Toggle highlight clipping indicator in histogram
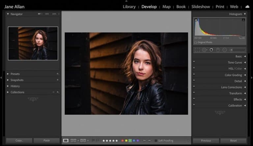Screen dimensions: 253x146 tap(243, 20)
